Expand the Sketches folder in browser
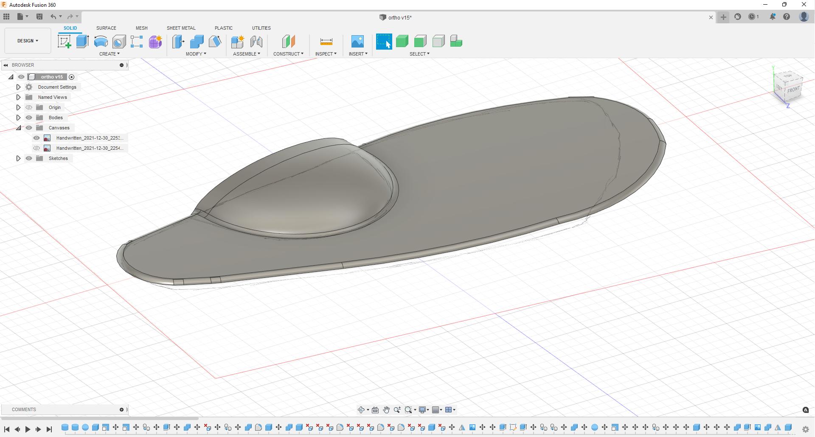 18,158
